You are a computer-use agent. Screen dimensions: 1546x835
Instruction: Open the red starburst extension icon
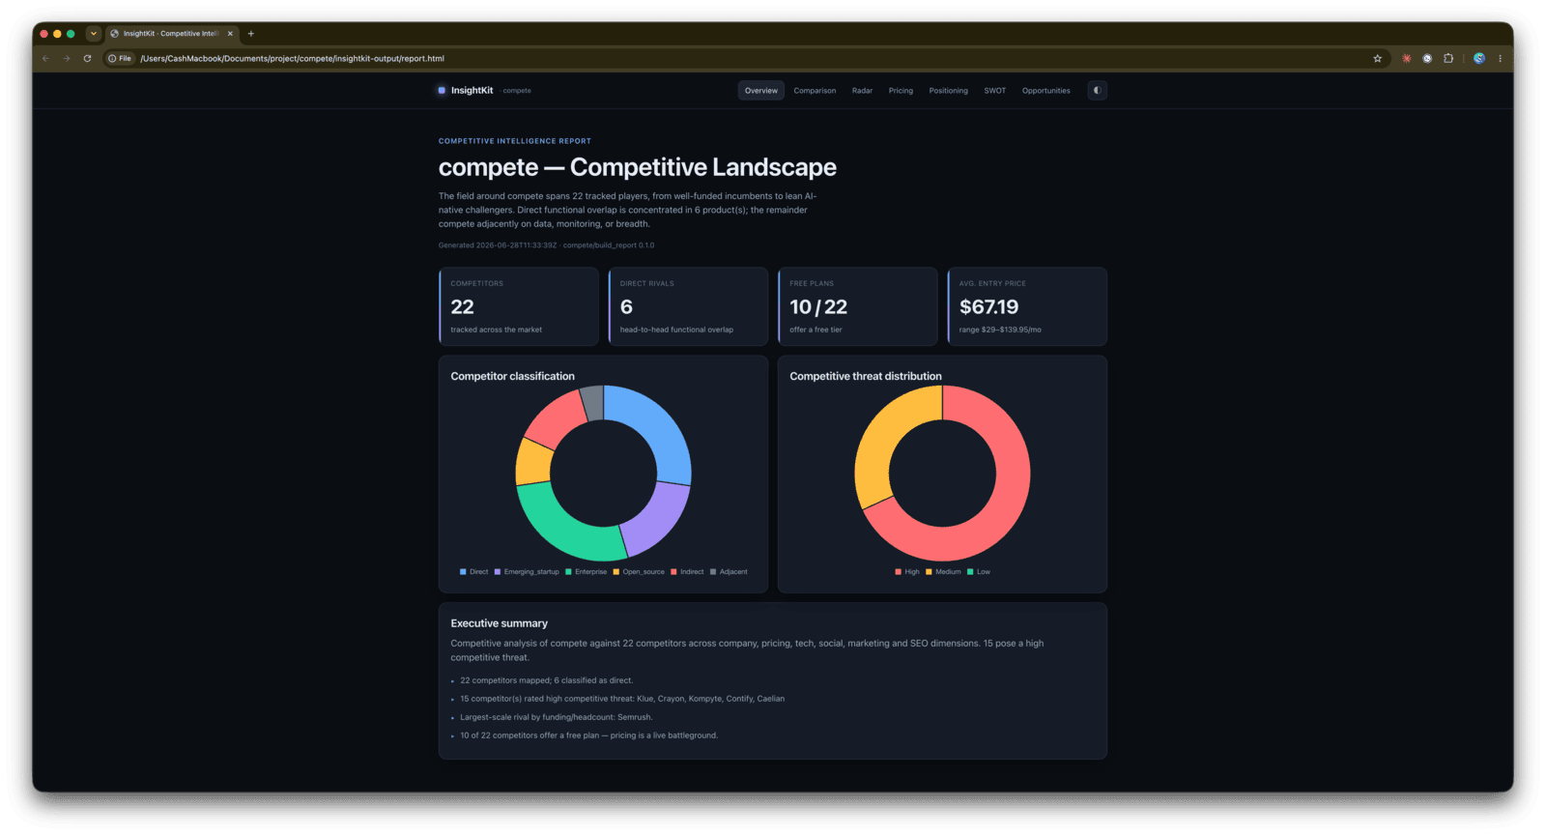coord(1407,59)
